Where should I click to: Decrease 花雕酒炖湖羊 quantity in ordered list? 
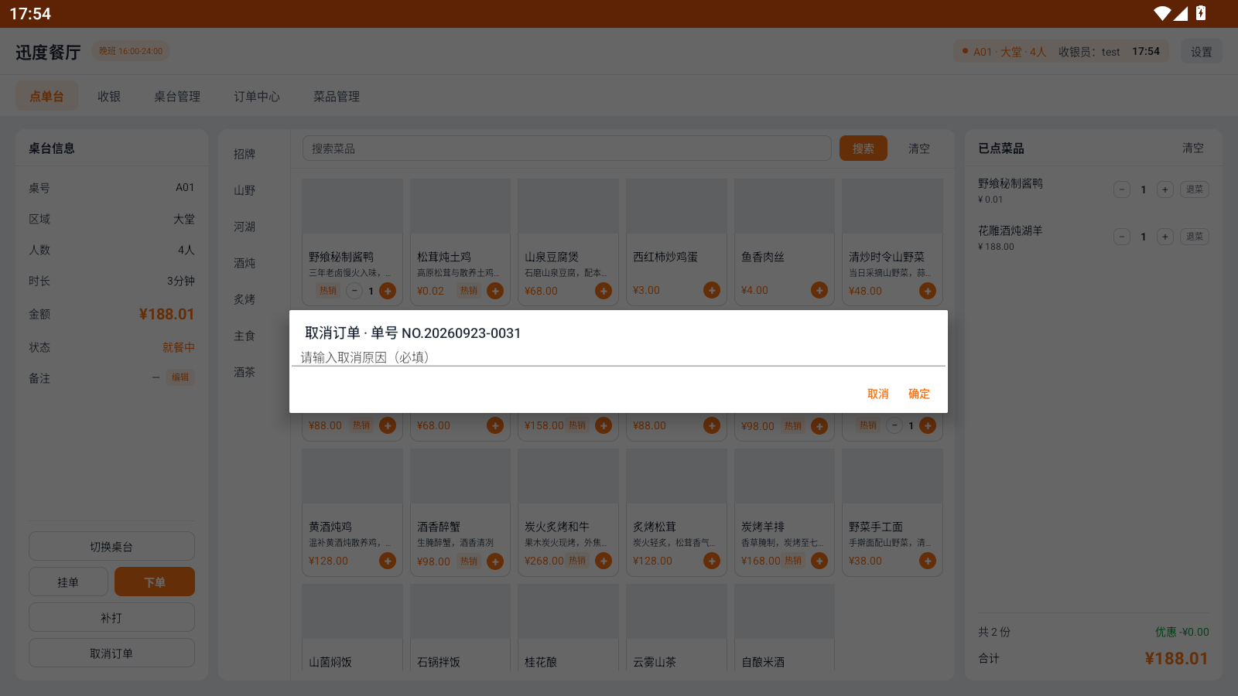(x=1122, y=237)
